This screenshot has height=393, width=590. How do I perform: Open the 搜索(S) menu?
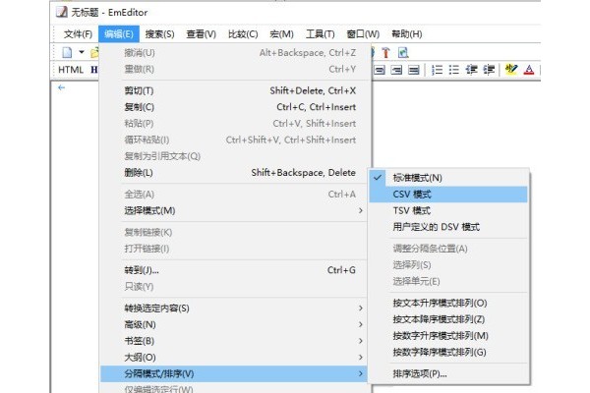160,34
